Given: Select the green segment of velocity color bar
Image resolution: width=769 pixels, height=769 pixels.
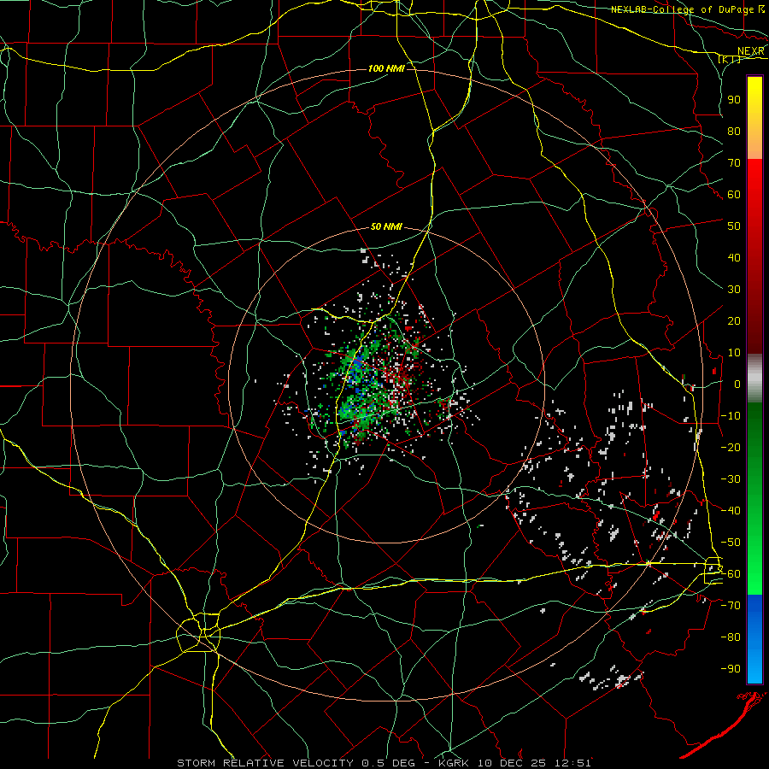Looking at the screenshot, I should click(754, 499).
